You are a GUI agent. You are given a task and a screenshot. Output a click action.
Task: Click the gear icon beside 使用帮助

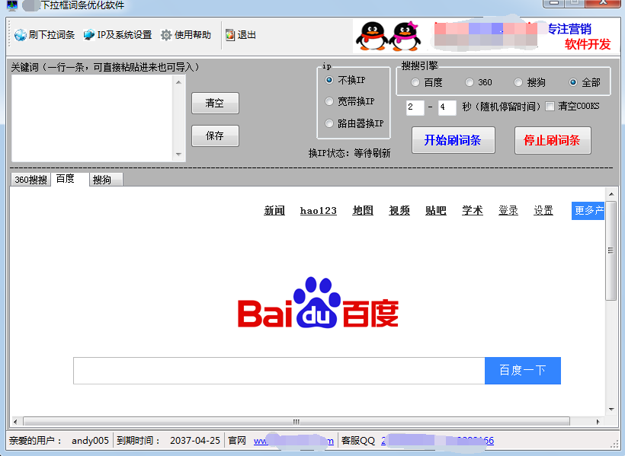[x=166, y=35]
